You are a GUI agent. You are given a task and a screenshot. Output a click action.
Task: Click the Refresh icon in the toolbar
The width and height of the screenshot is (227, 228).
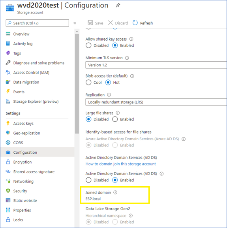[x=135, y=23]
